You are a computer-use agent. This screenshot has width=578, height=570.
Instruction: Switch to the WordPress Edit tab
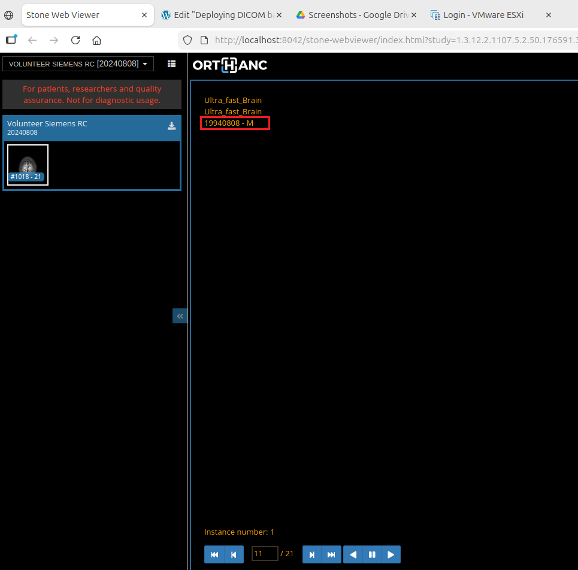click(217, 15)
